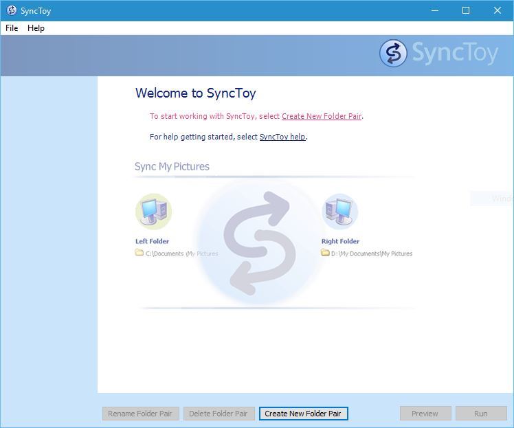
Task: Click the Preview button
Action: point(425,414)
